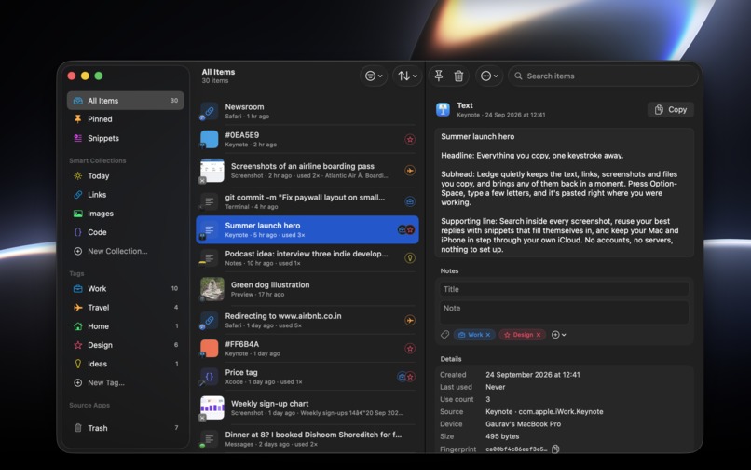Select the Summer launch hero item
751x470 pixels.
pos(307,229)
